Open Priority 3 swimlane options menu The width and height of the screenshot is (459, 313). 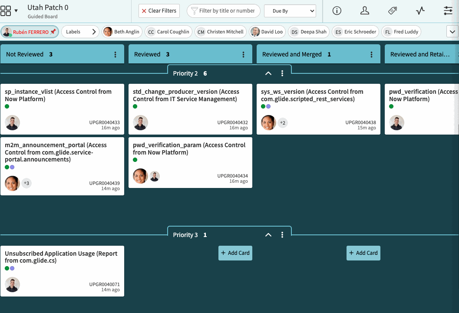pos(282,235)
